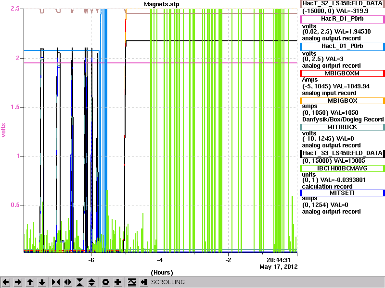Click the 2.5 y-axis tick label
The height and width of the screenshot is (288, 385).
click(15, 9)
